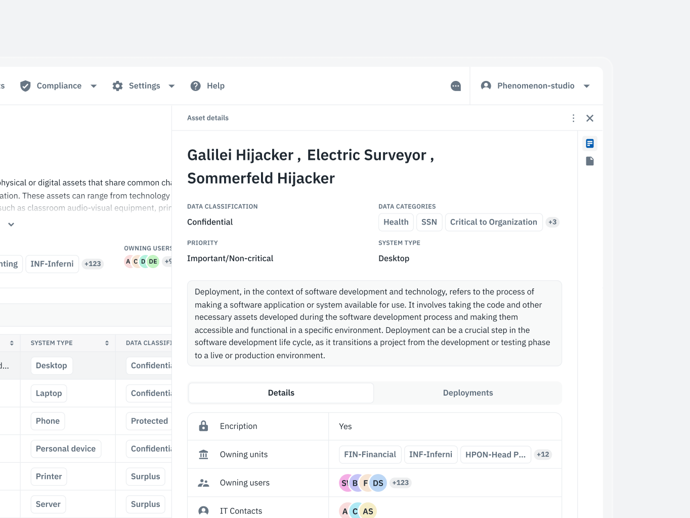Open the three-dot asset options menu
The width and height of the screenshot is (690, 518).
(x=573, y=118)
